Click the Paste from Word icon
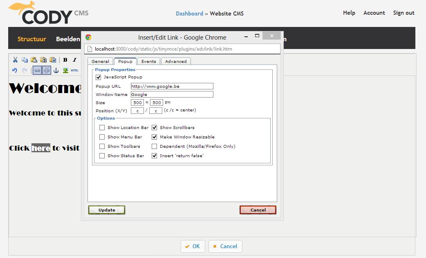Screen dimensions: 426x258 click(53, 60)
